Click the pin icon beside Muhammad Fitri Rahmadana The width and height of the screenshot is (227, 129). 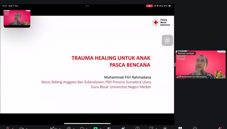[180, 77]
